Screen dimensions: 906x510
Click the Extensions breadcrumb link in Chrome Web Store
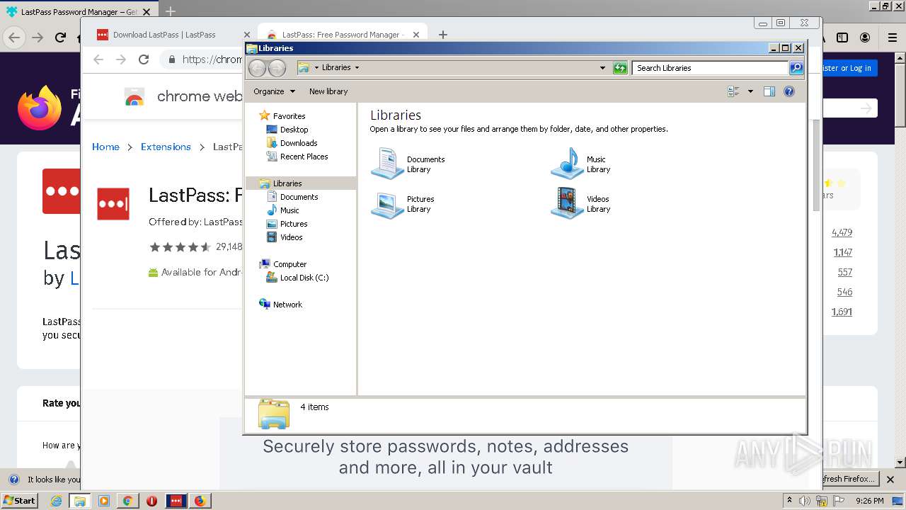(x=166, y=147)
